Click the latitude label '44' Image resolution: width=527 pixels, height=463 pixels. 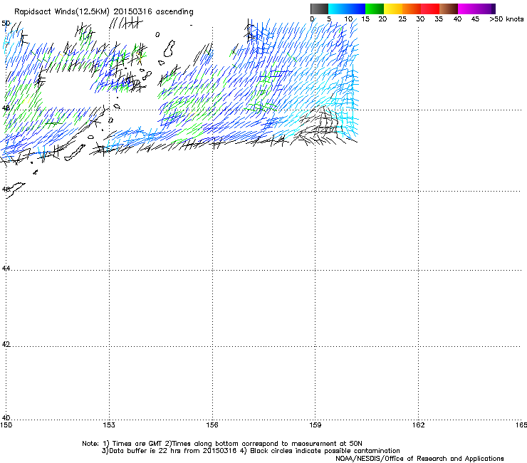point(6,269)
